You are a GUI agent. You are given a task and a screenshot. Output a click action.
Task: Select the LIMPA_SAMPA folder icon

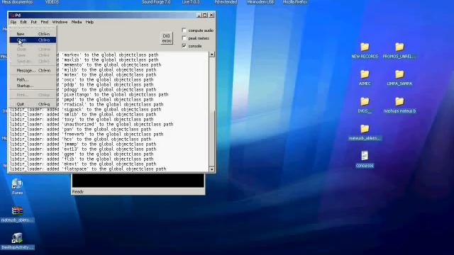tap(399, 74)
